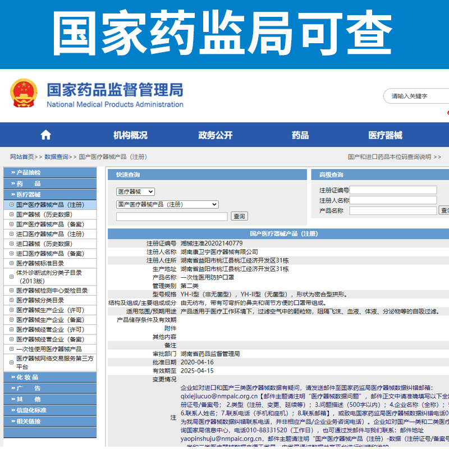Expand the 相关链接 sidebar section
This screenshot has height=449, width=449.
tap(50, 421)
